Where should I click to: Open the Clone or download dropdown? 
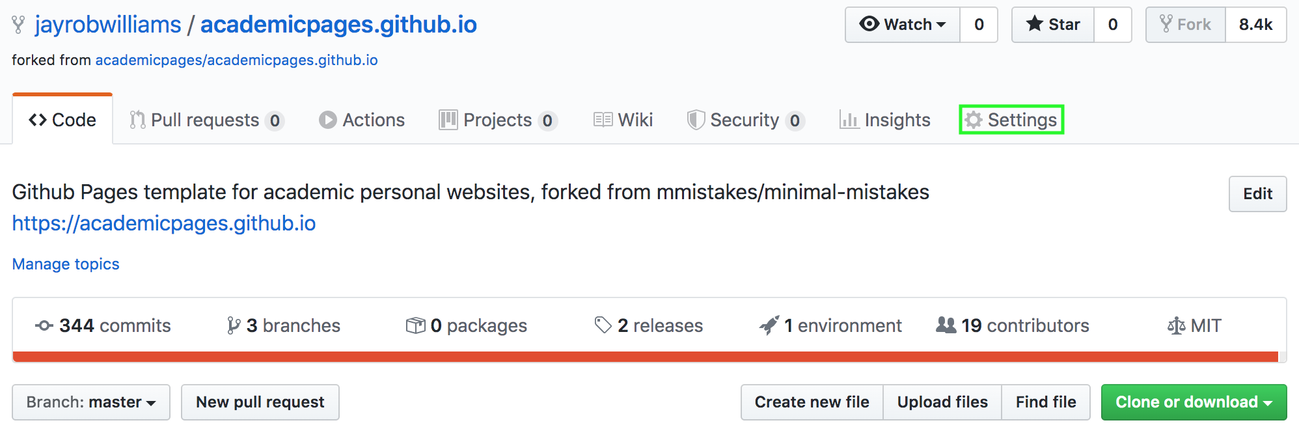click(x=1194, y=402)
